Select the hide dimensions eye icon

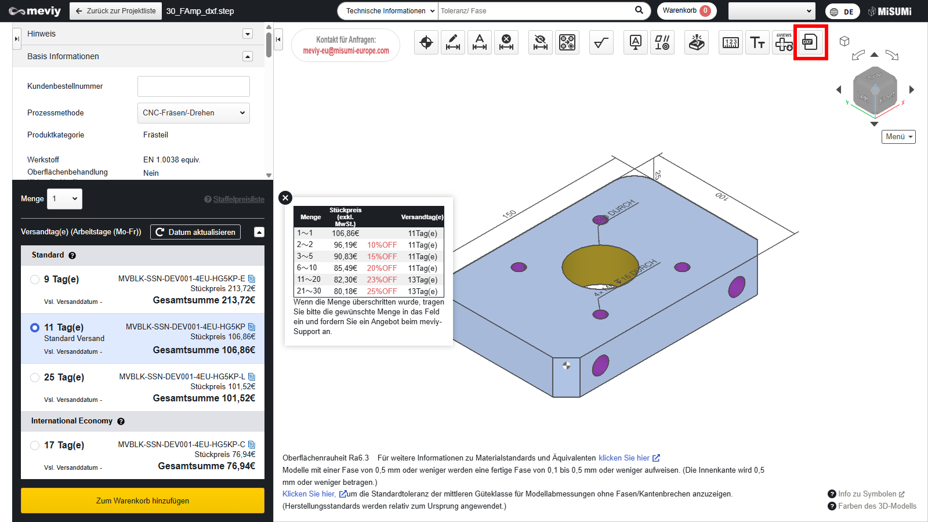pyautogui.click(x=540, y=42)
